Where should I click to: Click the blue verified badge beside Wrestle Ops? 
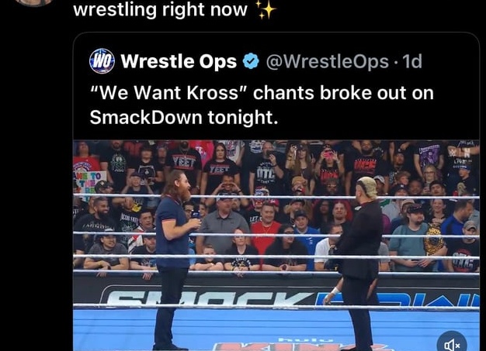251,61
